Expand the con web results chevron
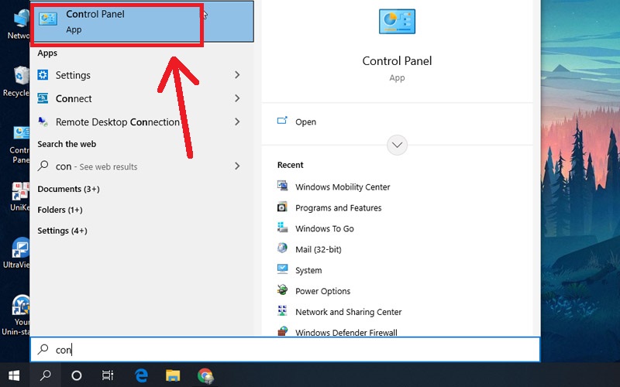This screenshot has width=620, height=387. (x=237, y=166)
